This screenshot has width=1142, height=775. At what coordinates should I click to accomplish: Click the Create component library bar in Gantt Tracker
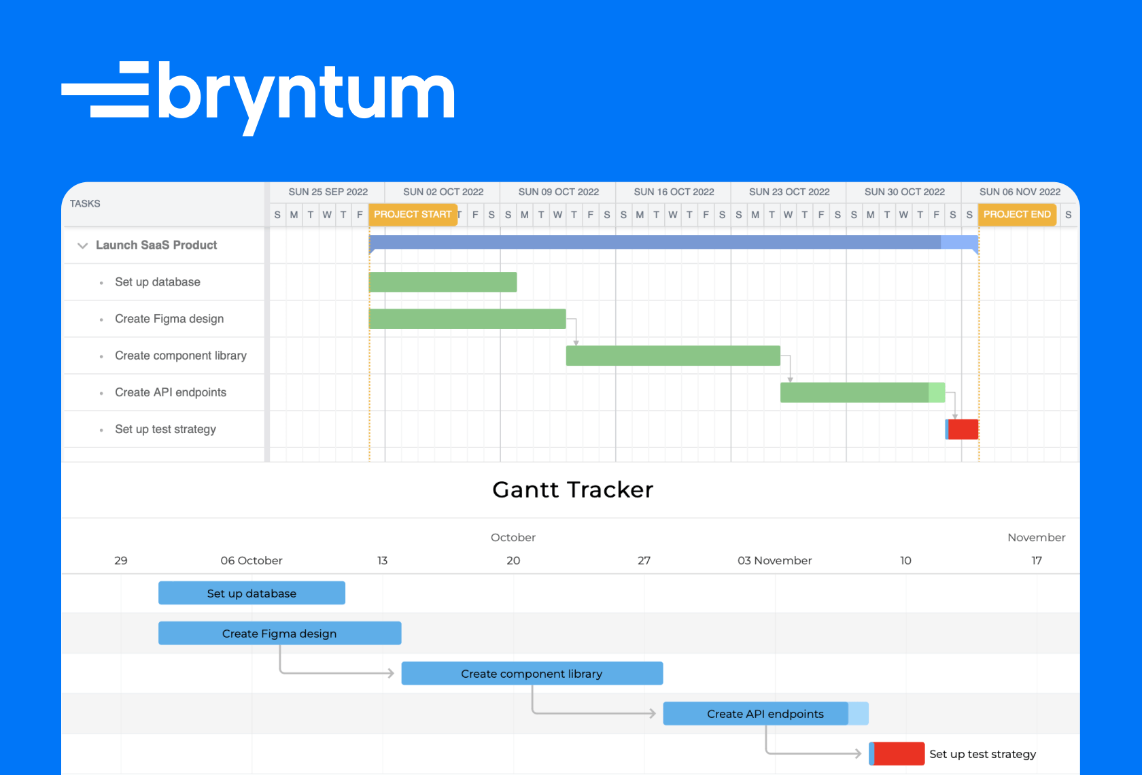[532, 673]
